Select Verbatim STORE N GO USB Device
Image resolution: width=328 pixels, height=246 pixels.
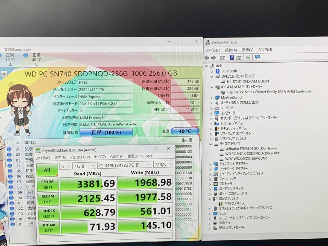tap(251, 148)
